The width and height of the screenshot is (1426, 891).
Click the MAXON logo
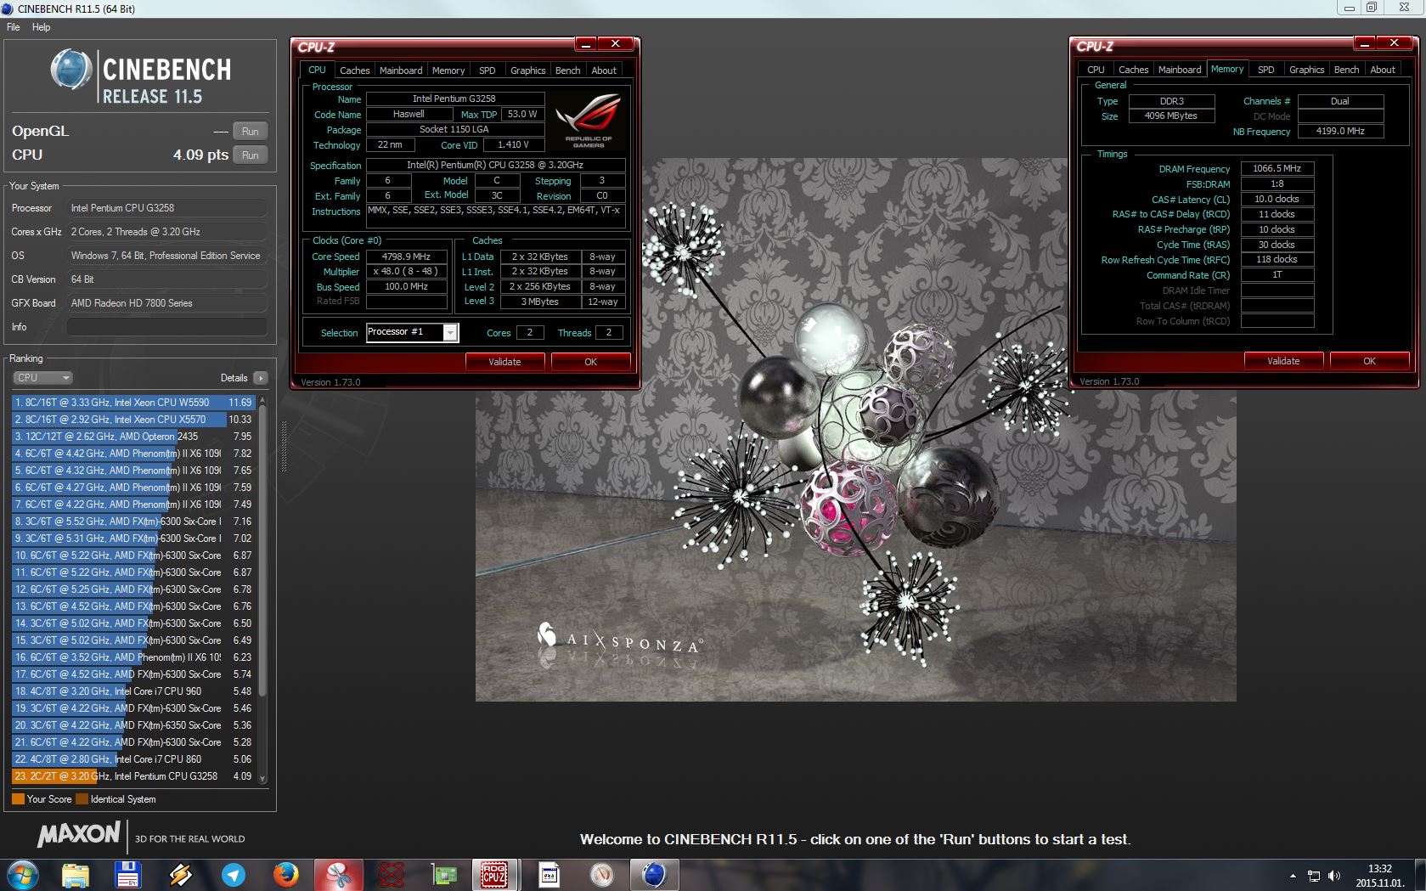click(79, 835)
